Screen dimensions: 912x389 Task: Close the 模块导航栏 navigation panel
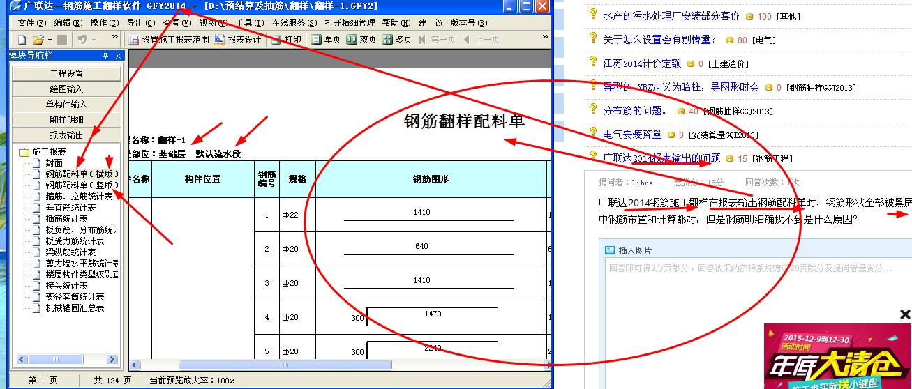(118, 56)
